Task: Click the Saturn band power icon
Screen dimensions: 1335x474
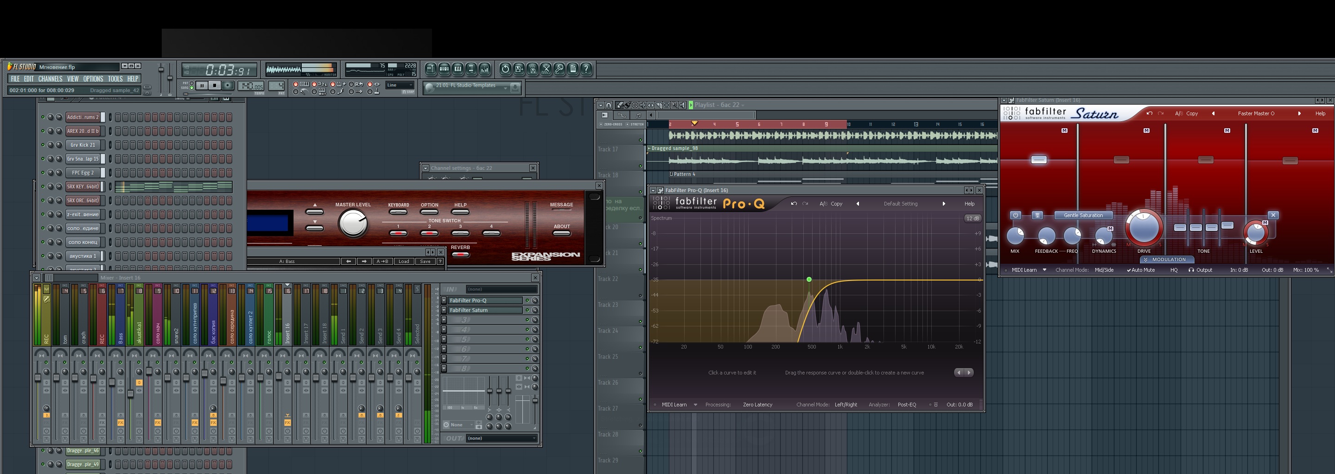Action: pyautogui.click(x=1015, y=215)
